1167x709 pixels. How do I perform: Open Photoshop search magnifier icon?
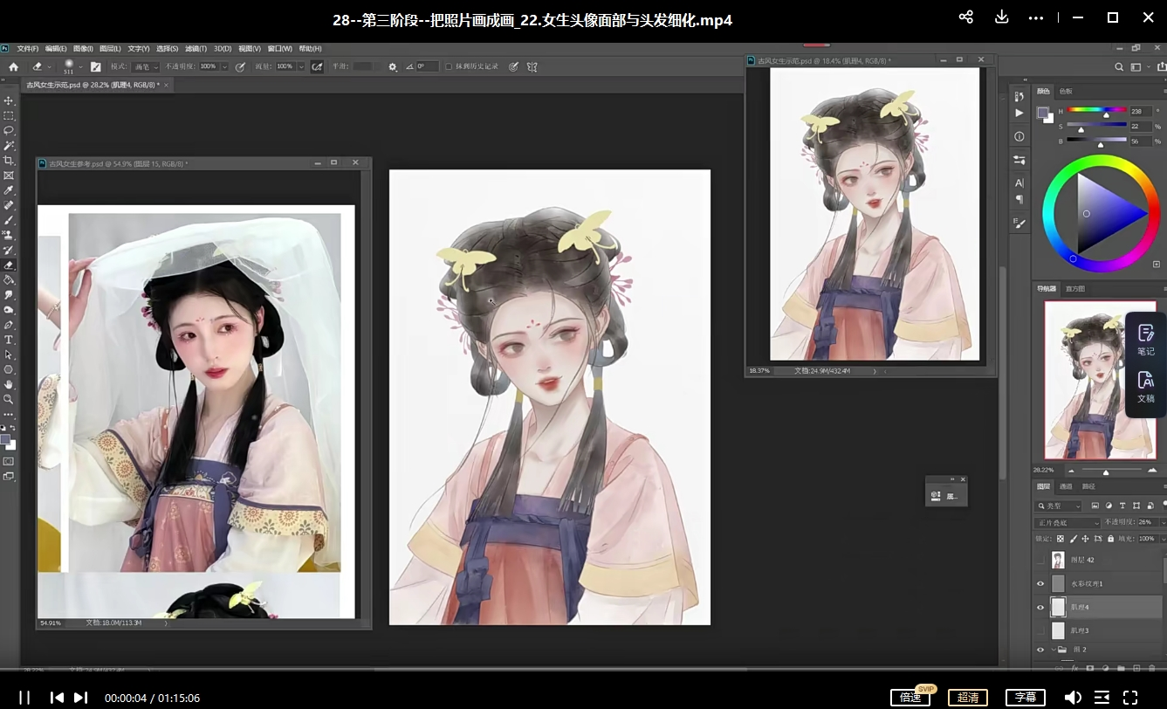pyautogui.click(x=1119, y=66)
